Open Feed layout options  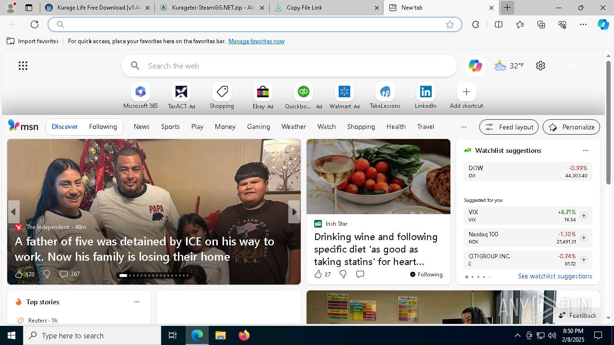(x=509, y=127)
